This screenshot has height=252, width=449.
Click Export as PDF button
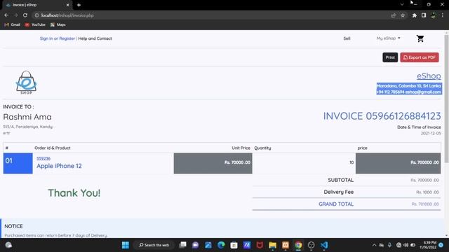tap(420, 57)
